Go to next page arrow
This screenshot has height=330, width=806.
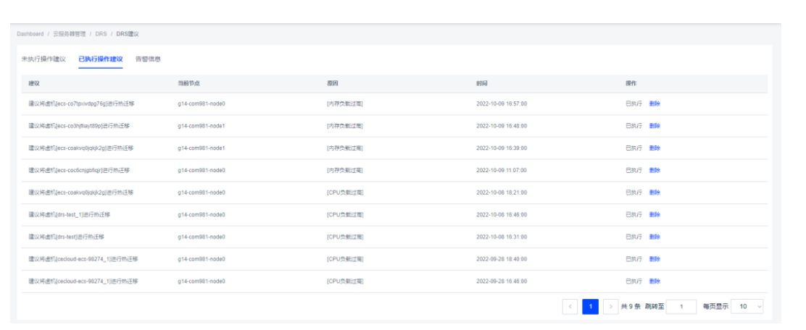[x=610, y=307]
